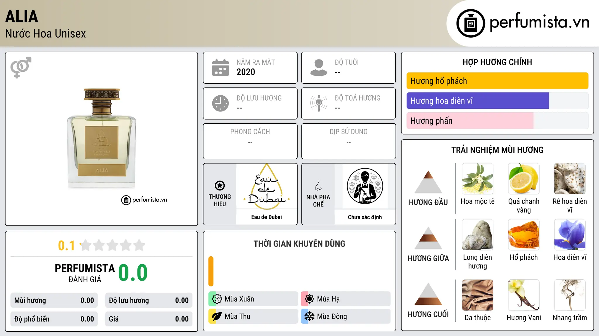Viewport: 599px width, 336px height.
Task: Click the Trải Nghiệm Mùi Hương heading
Action: click(497, 150)
